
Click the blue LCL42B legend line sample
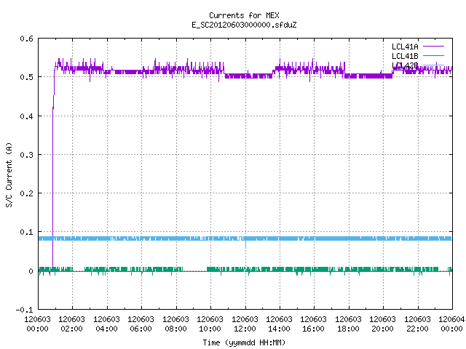(x=433, y=65)
